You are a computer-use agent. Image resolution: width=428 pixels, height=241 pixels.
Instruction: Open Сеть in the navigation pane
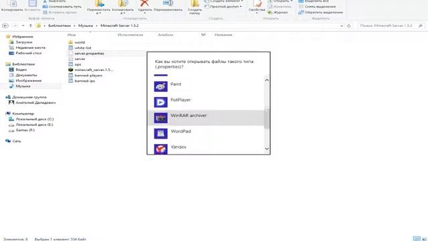pyautogui.click(x=13, y=141)
